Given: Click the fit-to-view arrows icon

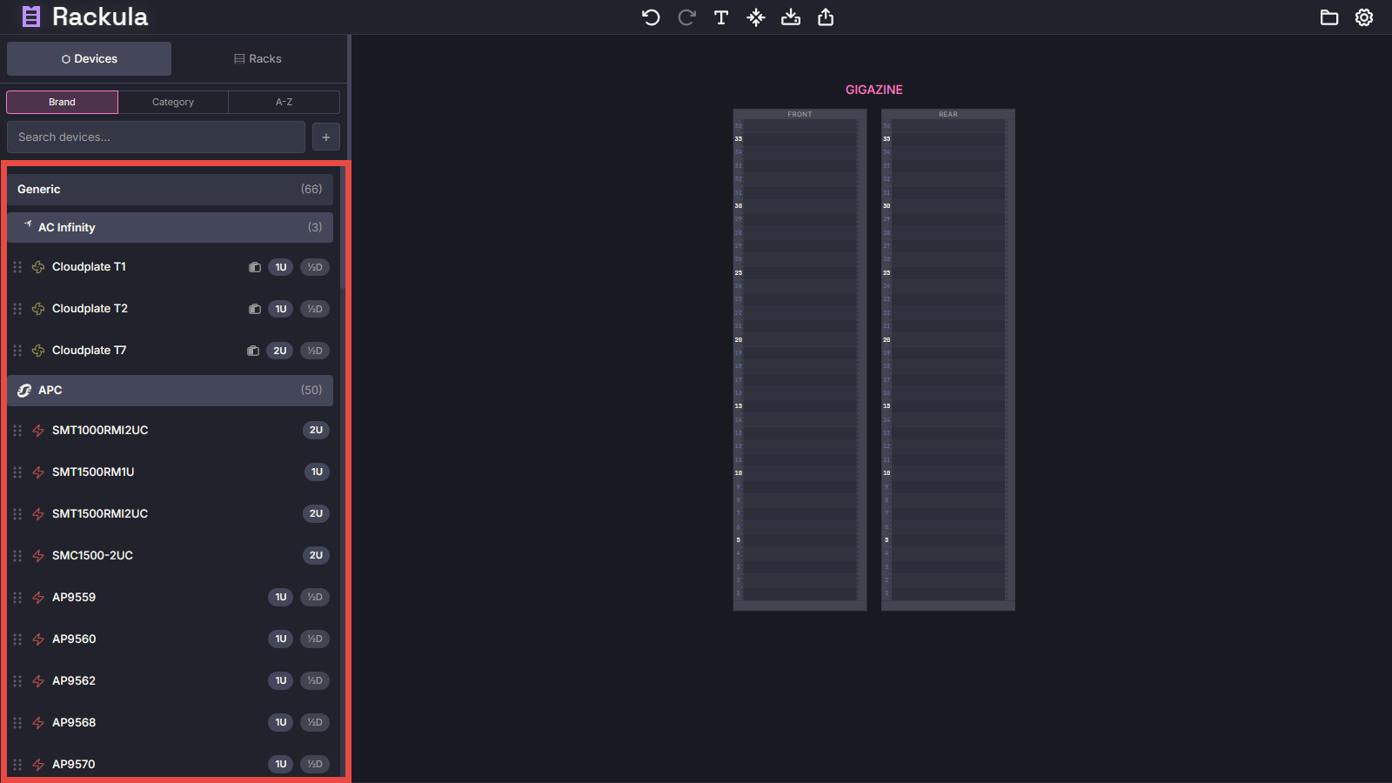Looking at the screenshot, I should point(756,17).
